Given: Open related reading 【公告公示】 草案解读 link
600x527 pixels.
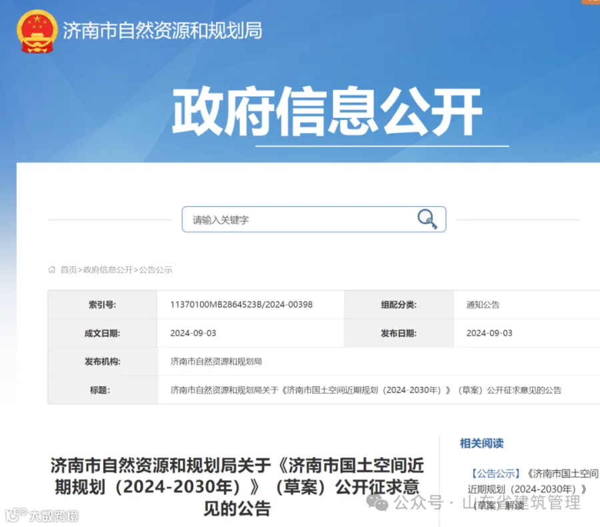Looking at the screenshot, I should click(x=533, y=490).
